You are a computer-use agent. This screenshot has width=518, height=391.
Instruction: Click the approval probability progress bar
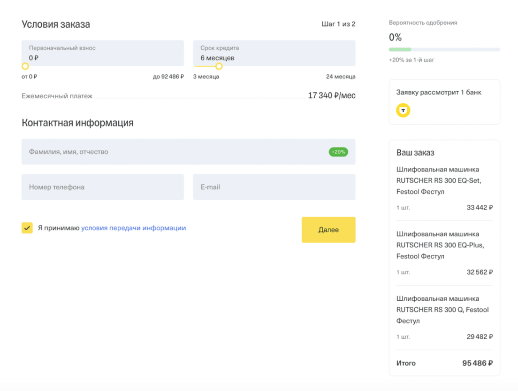(444, 49)
